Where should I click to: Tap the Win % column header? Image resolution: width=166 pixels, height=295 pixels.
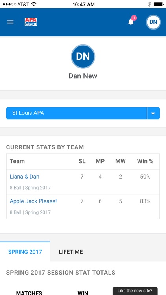click(x=145, y=161)
